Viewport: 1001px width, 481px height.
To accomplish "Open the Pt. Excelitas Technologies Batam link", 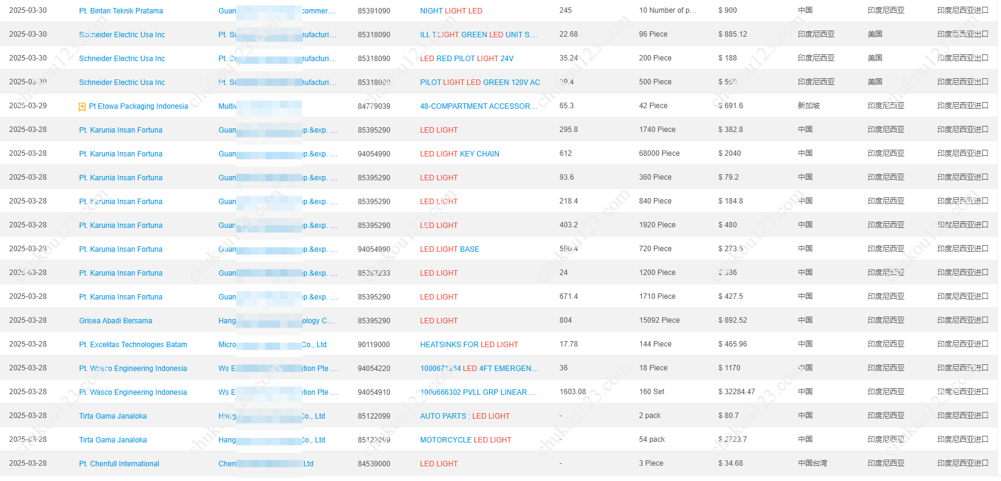I will 133,345.
